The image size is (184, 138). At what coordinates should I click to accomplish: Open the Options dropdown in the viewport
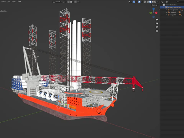155,5
